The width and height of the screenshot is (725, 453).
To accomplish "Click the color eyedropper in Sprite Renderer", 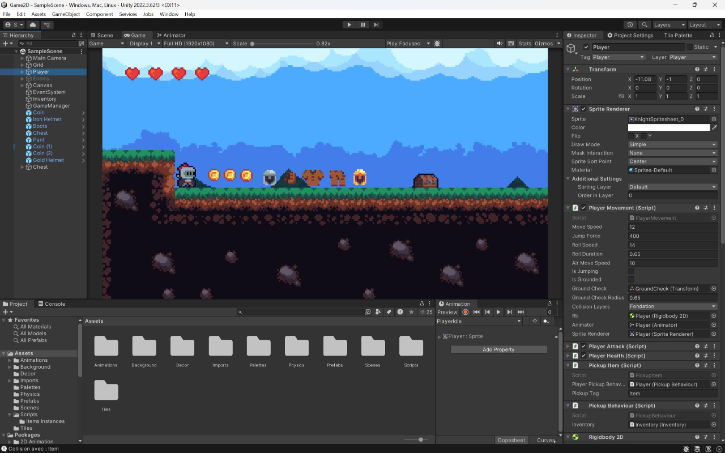I will click(x=714, y=128).
